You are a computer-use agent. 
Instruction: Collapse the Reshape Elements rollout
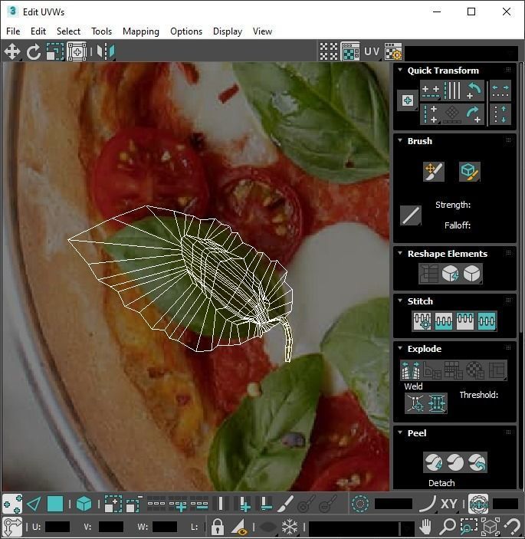(400, 253)
